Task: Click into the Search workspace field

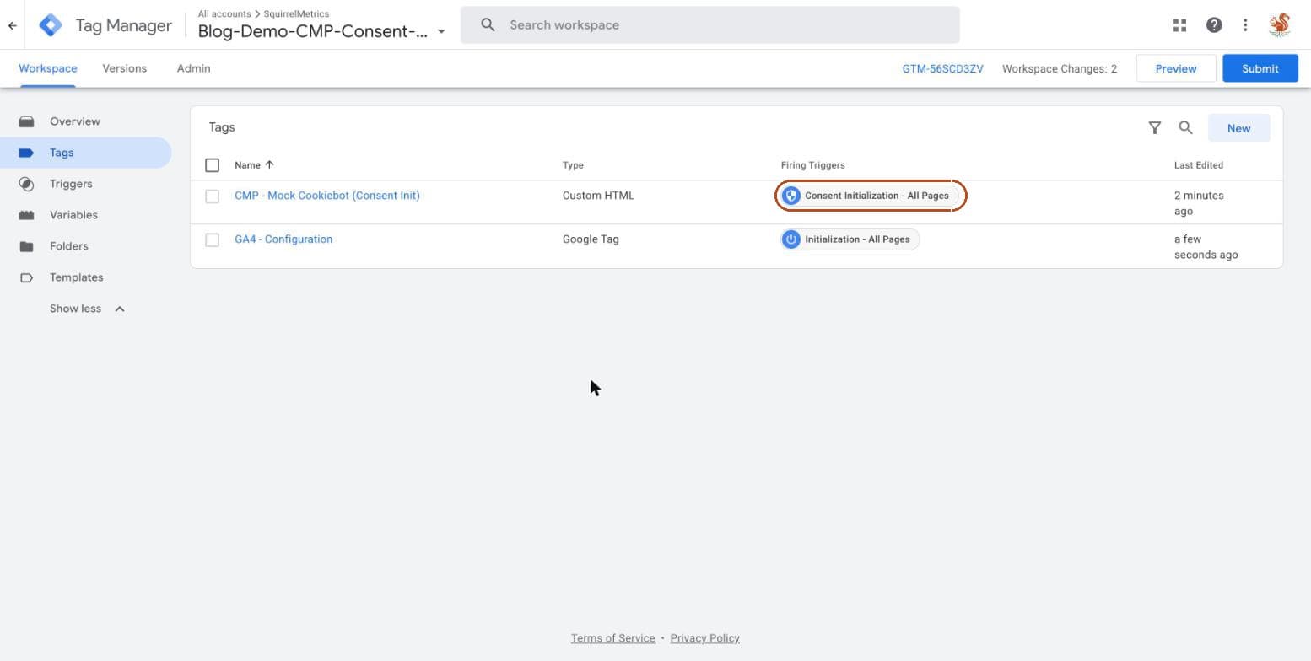Action: click(x=710, y=25)
